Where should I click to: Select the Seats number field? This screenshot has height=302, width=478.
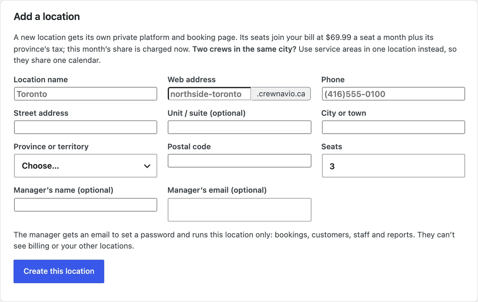(393, 166)
